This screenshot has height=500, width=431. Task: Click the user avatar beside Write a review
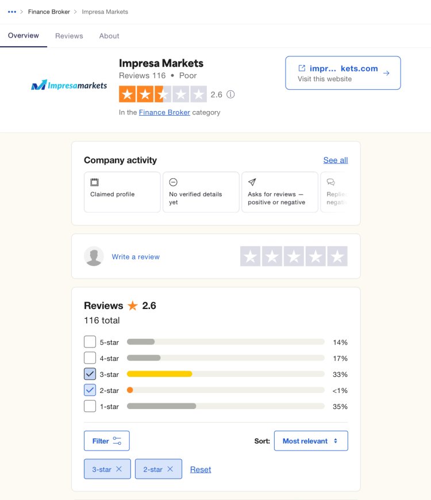click(x=94, y=257)
